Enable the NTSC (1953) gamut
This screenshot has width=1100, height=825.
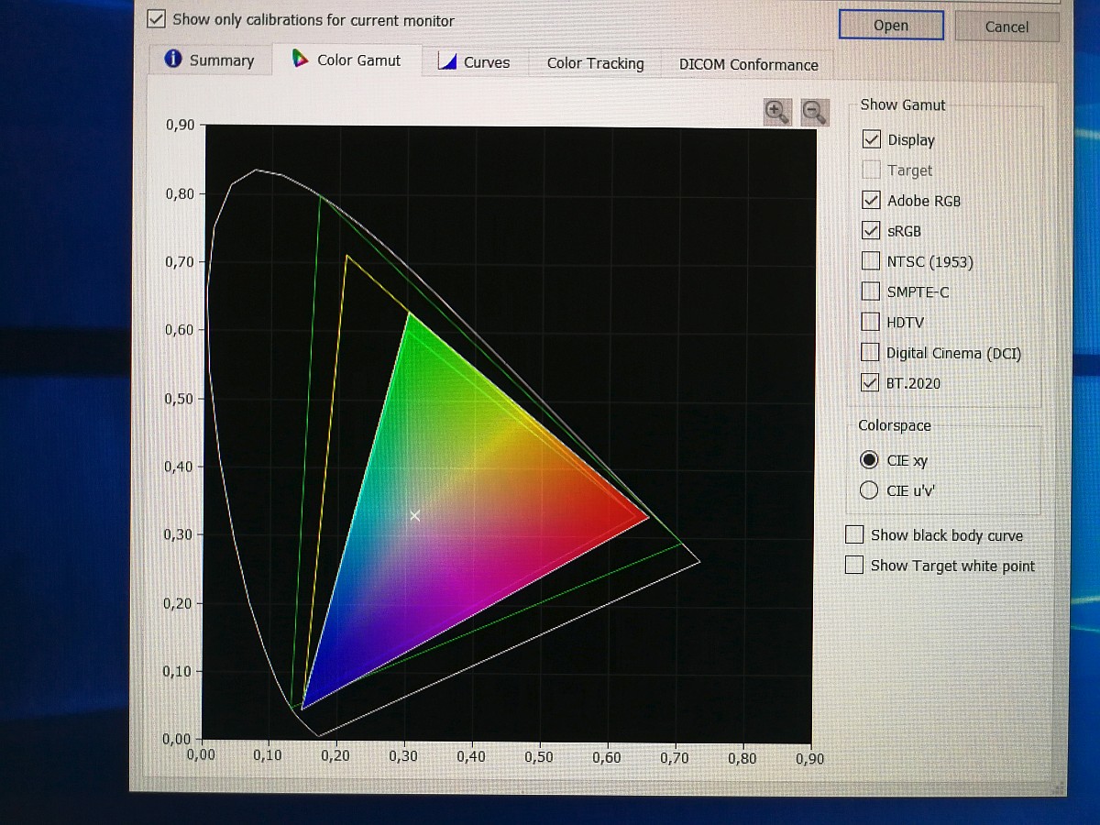tap(871, 261)
